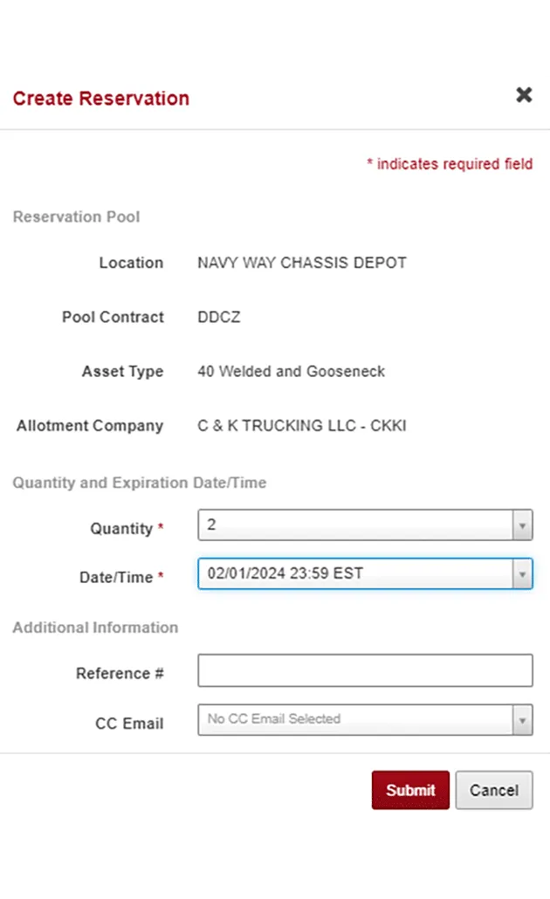Click the Date/Time field label
This screenshot has width=550, height=899.
(x=116, y=577)
